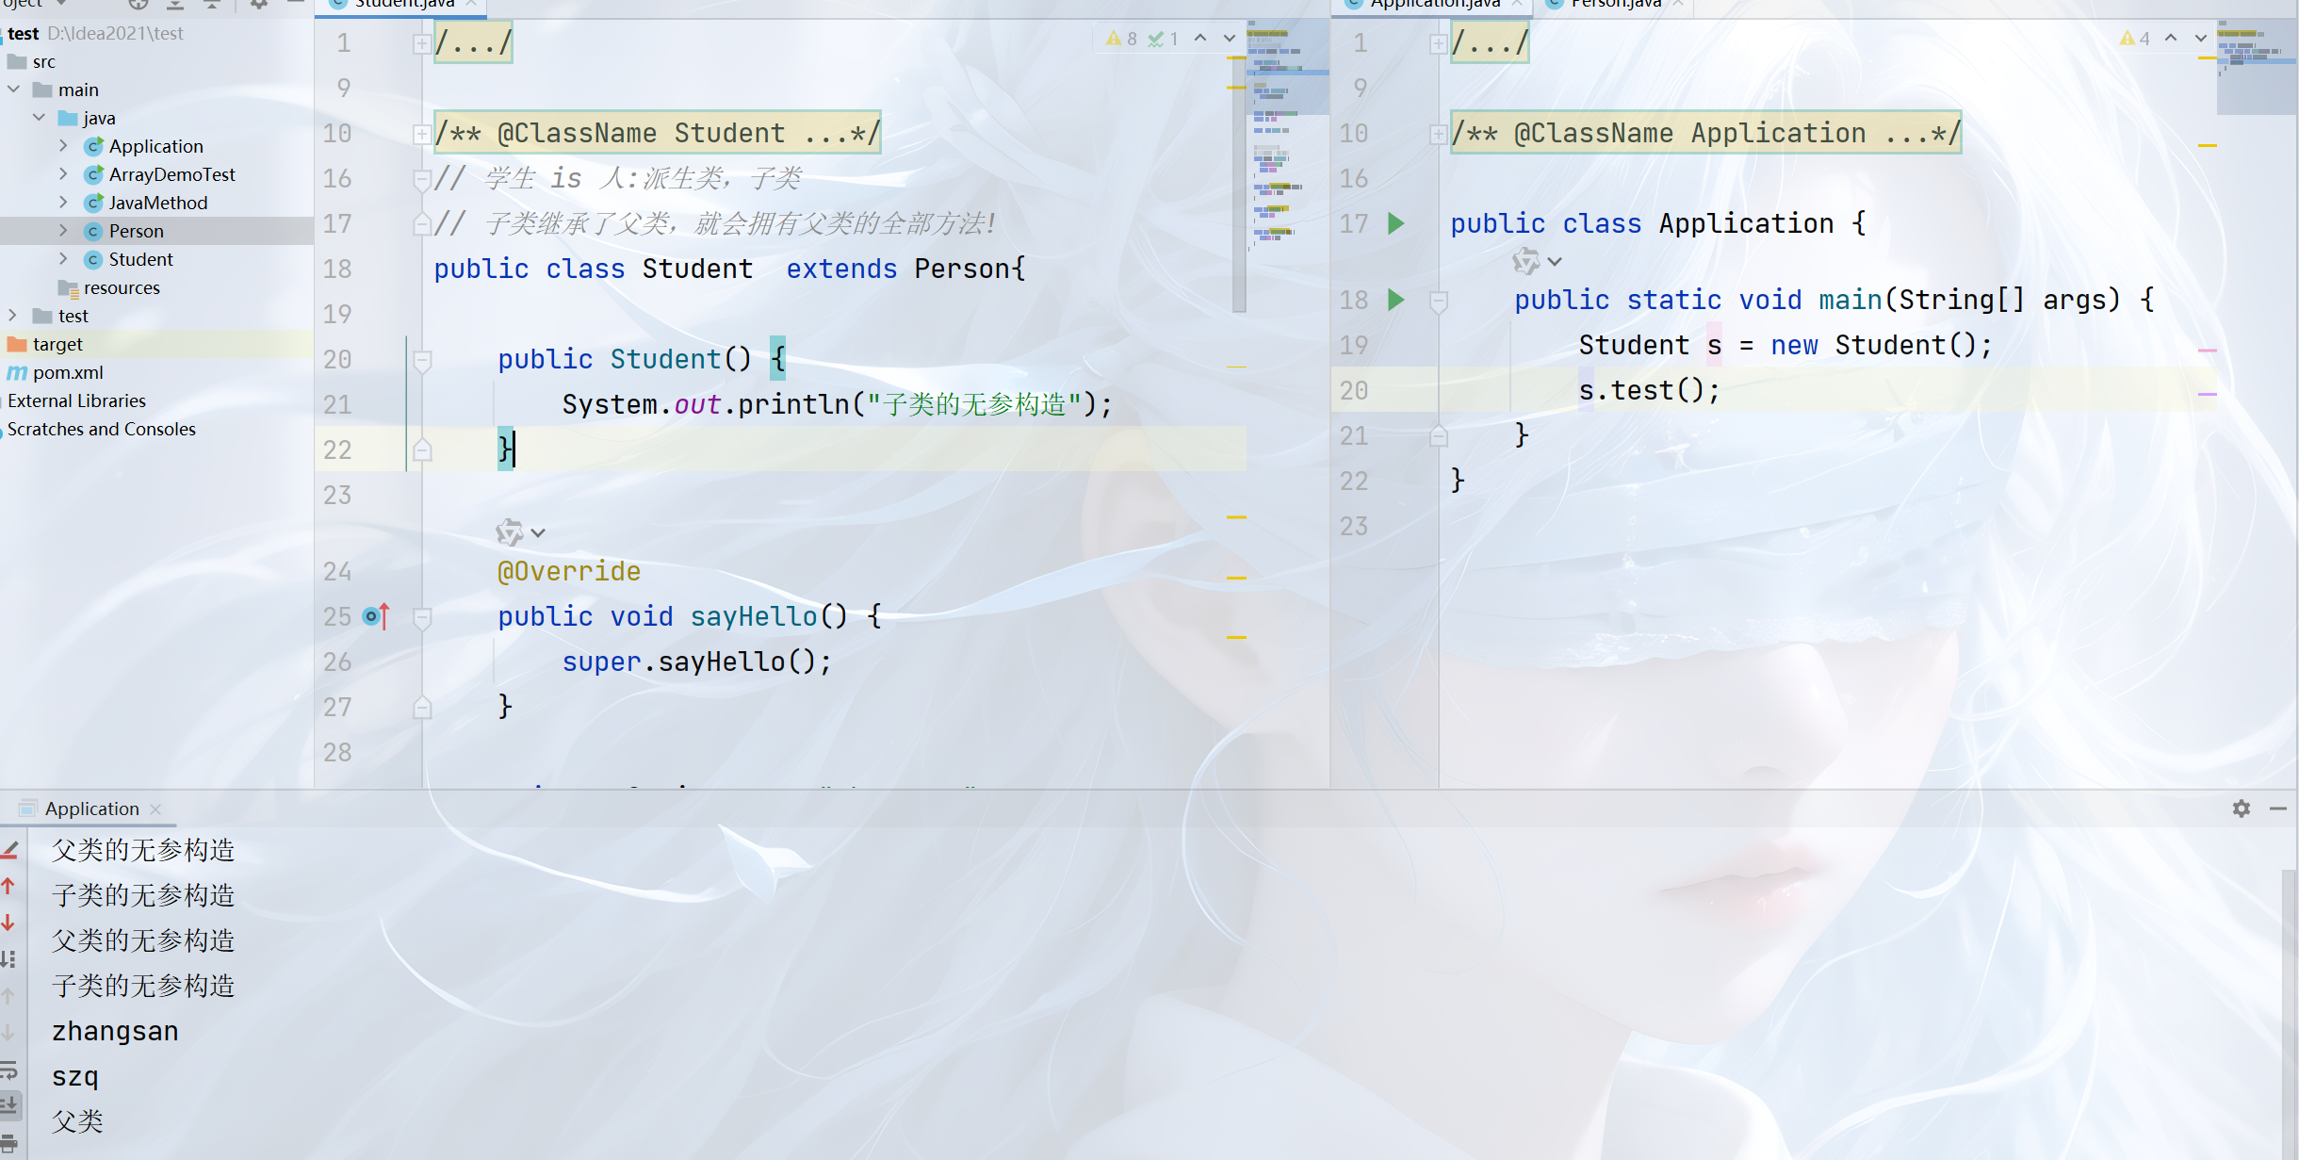Screen dimensions: 2299x1160
Task: Toggle soft-wrap in run console
Action: tap(8, 1070)
